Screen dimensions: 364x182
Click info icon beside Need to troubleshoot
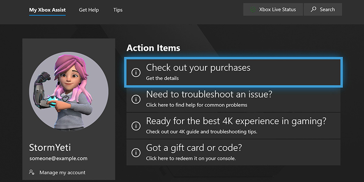click(136, 99)
